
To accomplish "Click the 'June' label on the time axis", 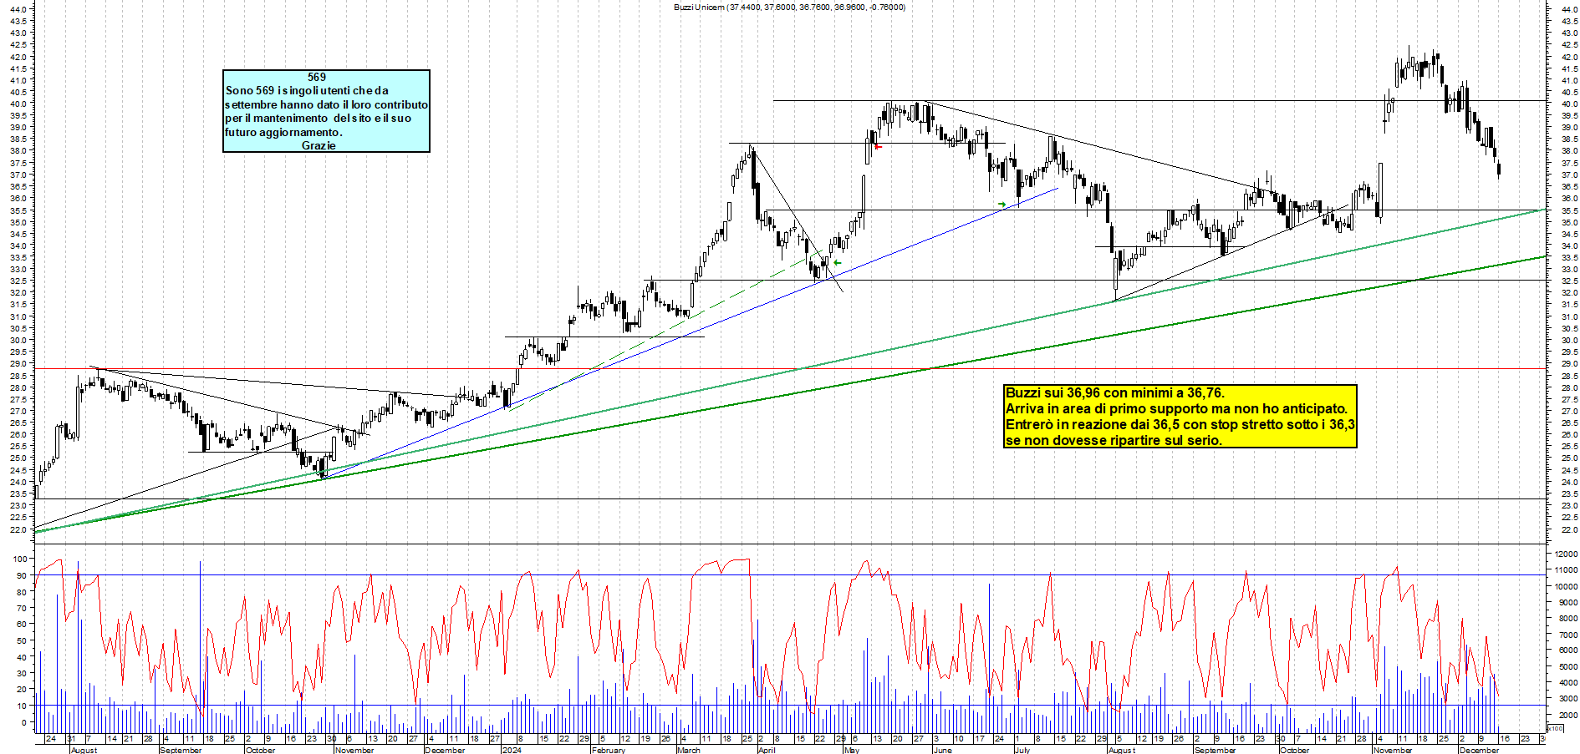I will pyautogui.click(x=942, y=750).
